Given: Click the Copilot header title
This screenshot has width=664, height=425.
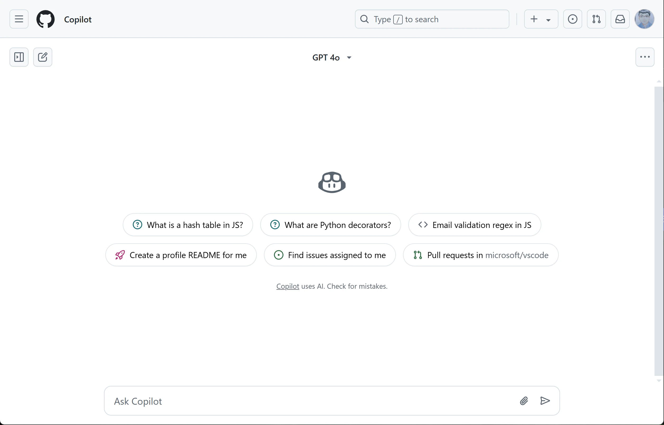Looking at the screenshot, I should [78, 19].
